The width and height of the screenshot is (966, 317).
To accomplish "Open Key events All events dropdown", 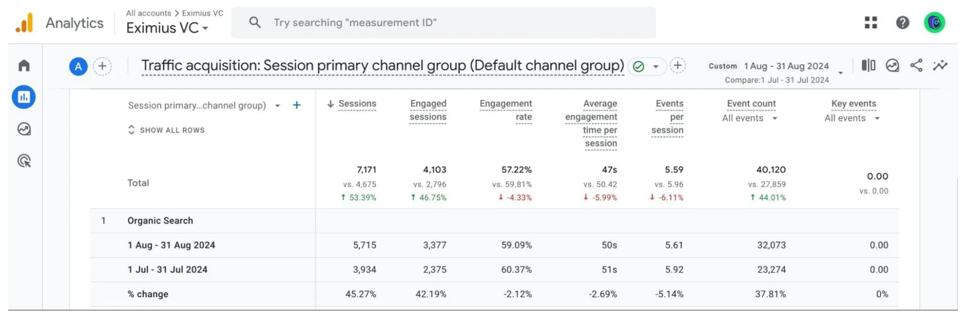I will click(x=852, y=118).
